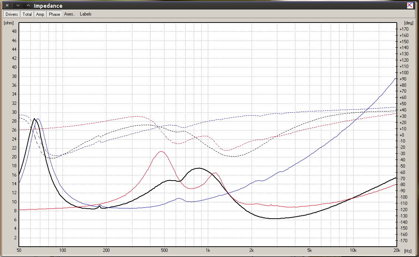
Task: Click the 8 ohm axis value
Action: click(15, 211)
